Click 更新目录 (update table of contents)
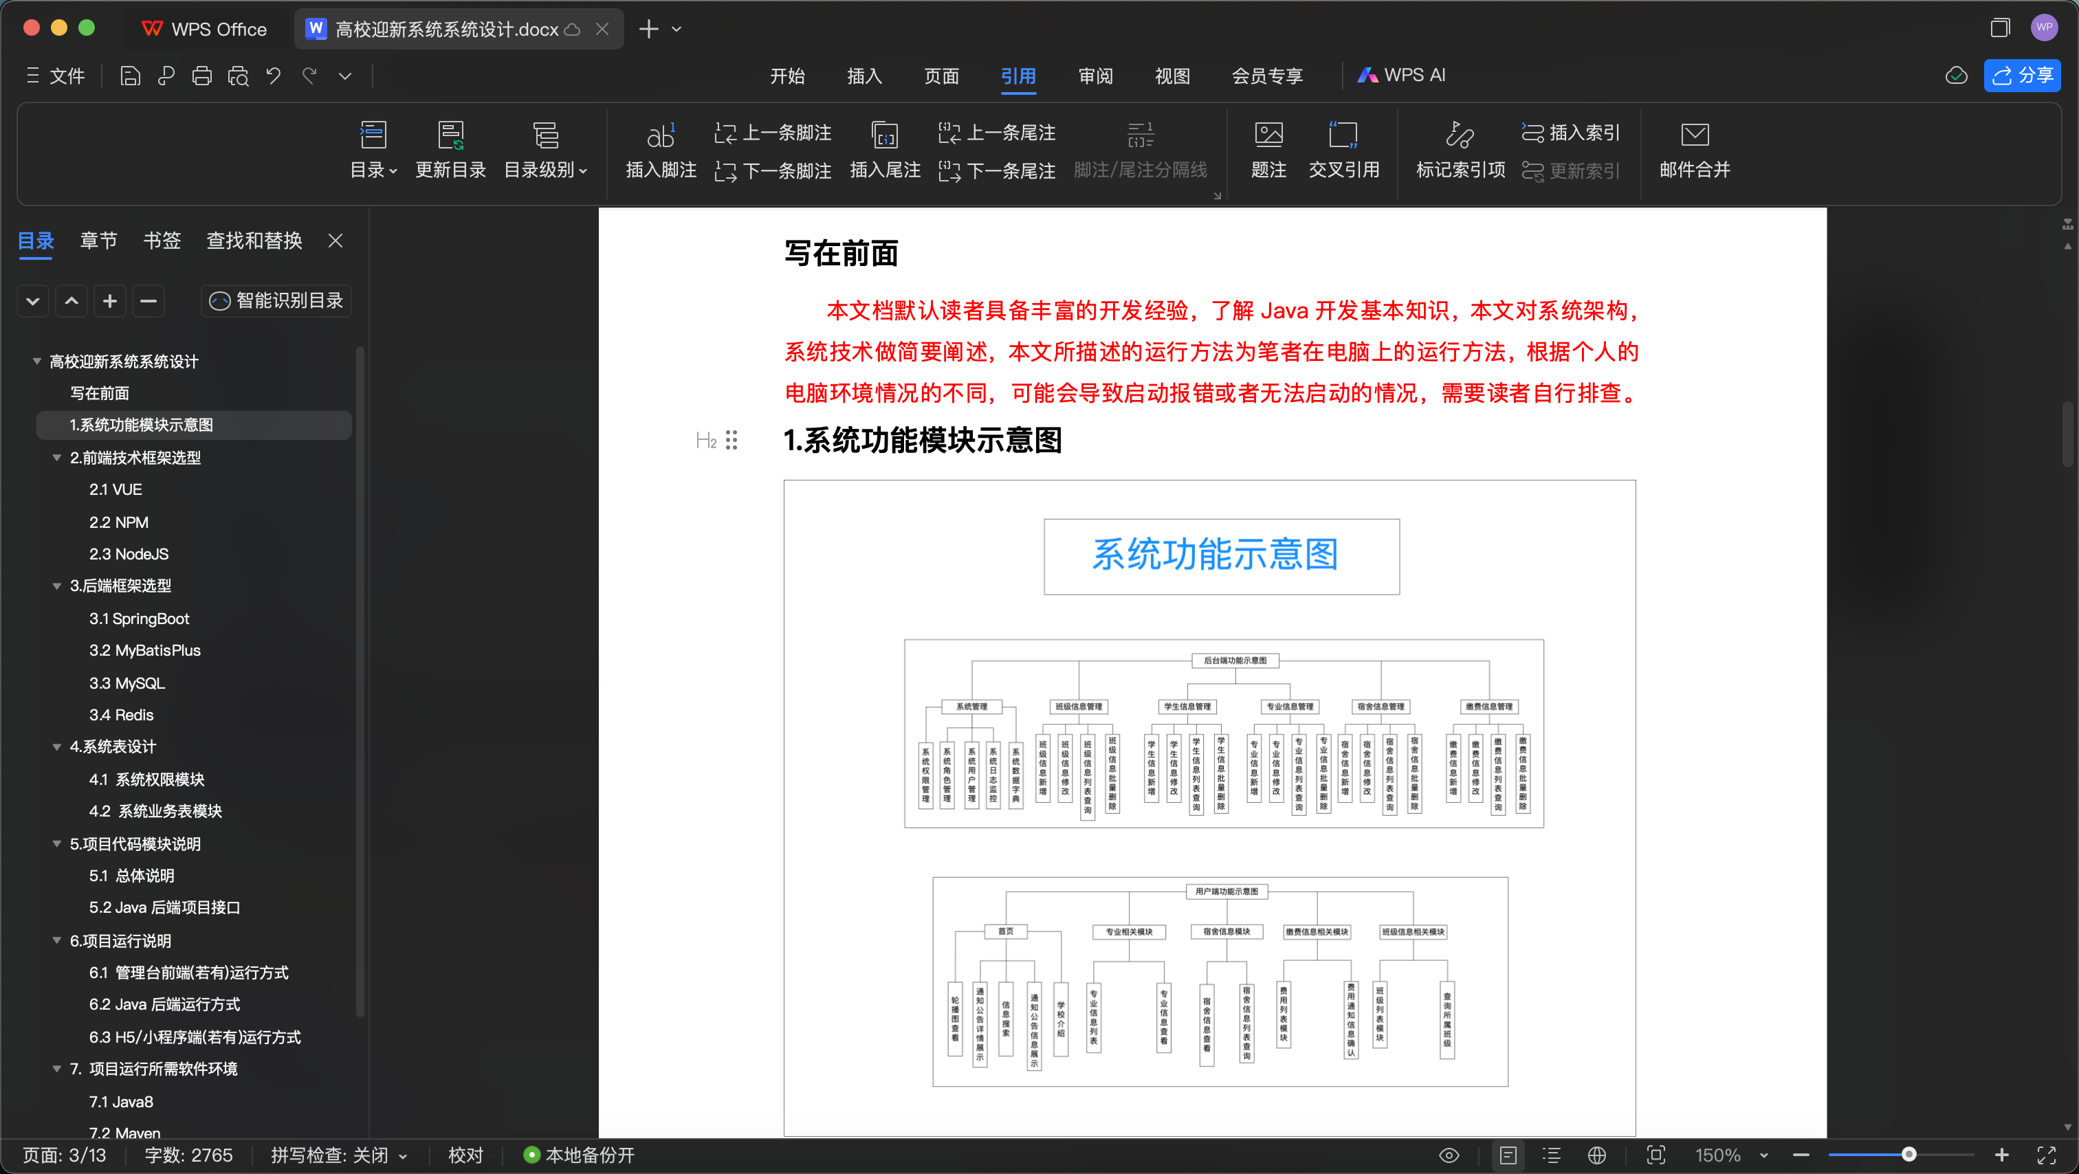The height and width of the screenshot is (1174, 2079). click(x=450, y=150)
